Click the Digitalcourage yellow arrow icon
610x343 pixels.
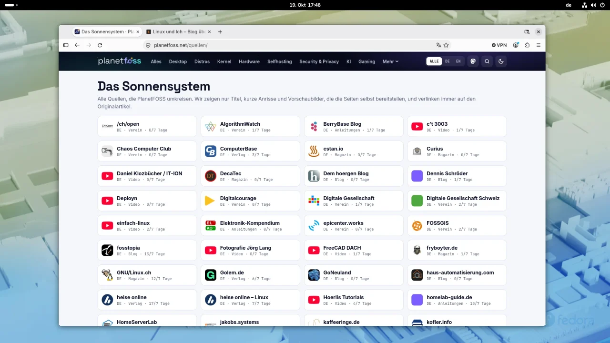tap(211, 201)
